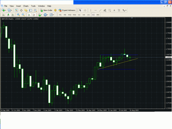Open the Strategy Tester magnifier icon
The width and height of the screenshot is (172, 129).
tap(35, 10)
